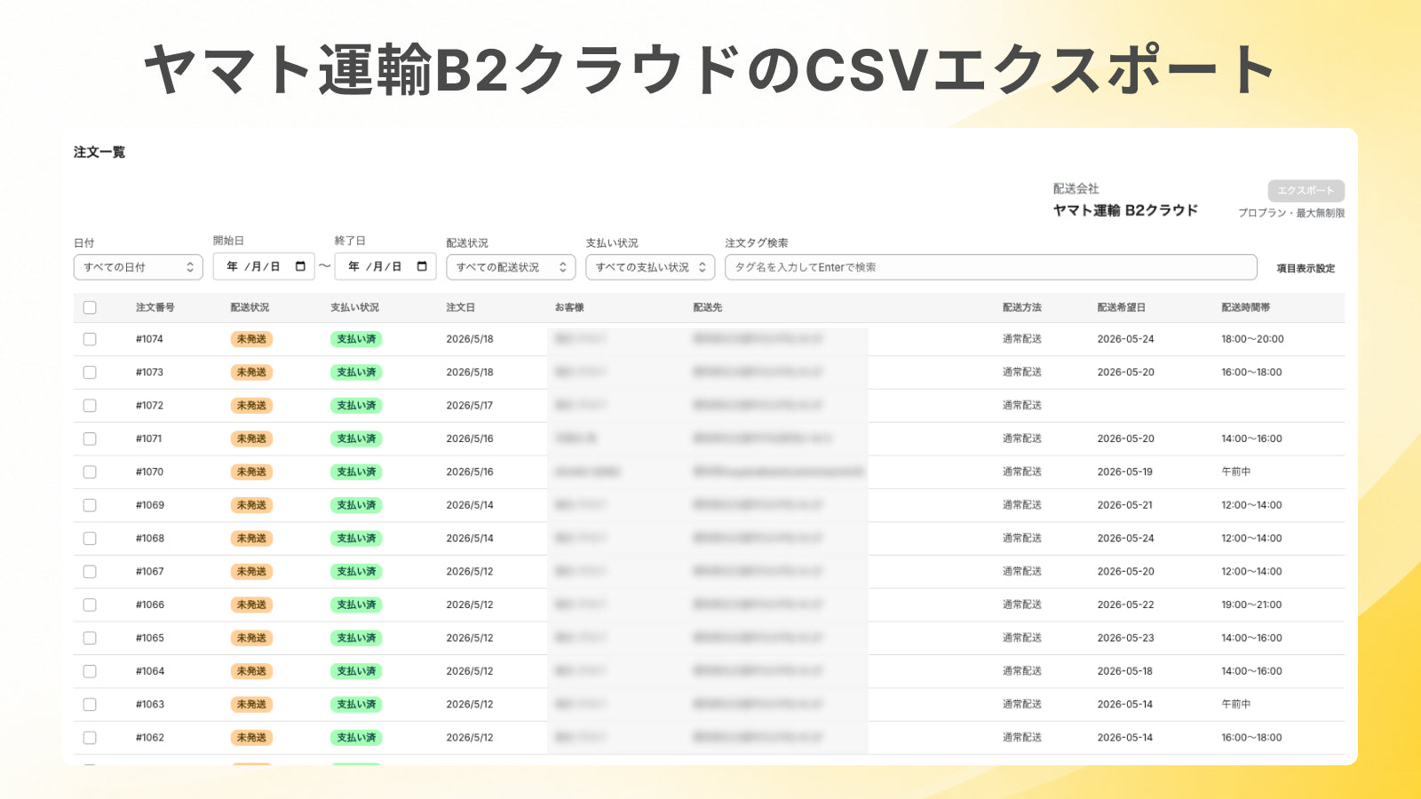Click the 支払い済 badge for order #1068
This screenshot has width=1421, height=799.
point(356,538)
